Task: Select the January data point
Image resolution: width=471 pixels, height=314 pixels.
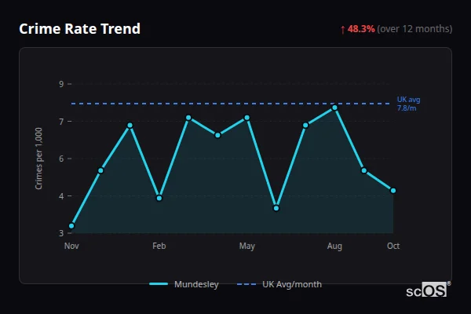Action: pyautogui.click(x=130, y=126)
